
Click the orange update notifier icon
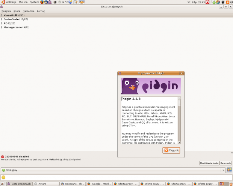(x=227, y=2)
